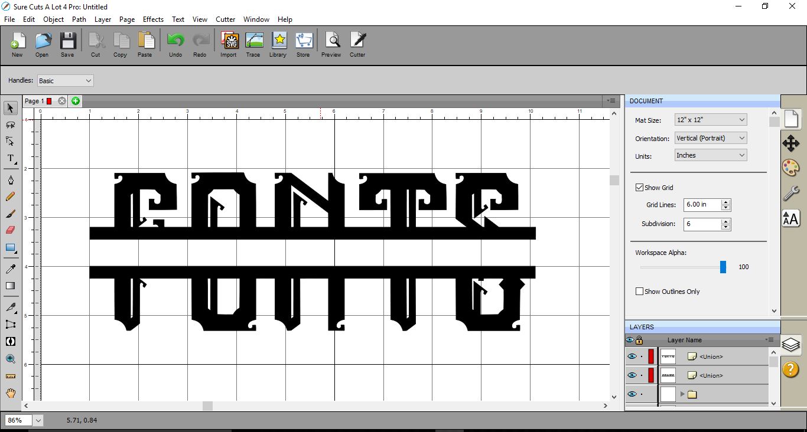
Task: Select the Rectangle shape tool
Action: point(10,247)
